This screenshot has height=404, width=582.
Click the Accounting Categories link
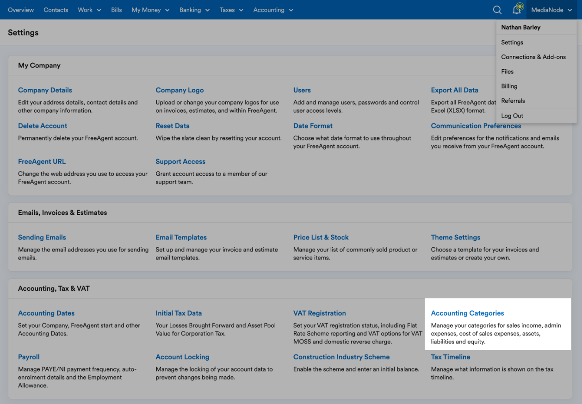pos(467,313)
